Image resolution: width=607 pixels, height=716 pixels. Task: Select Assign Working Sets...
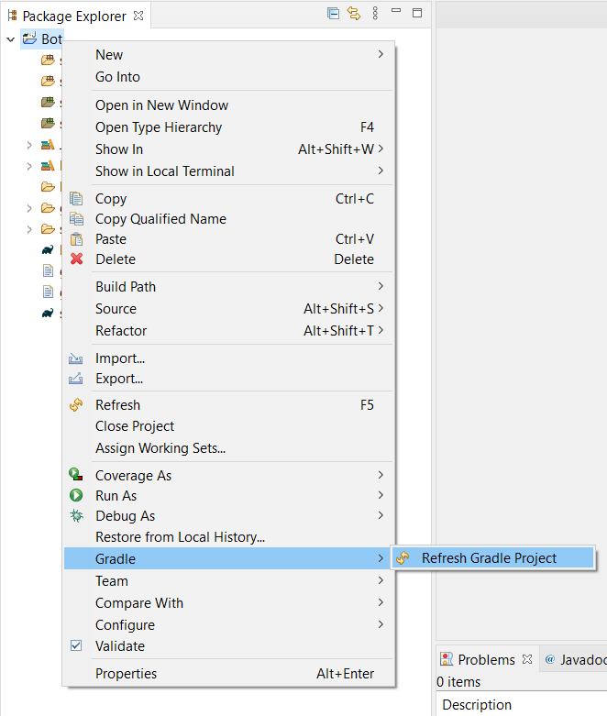tap(228, 448)
